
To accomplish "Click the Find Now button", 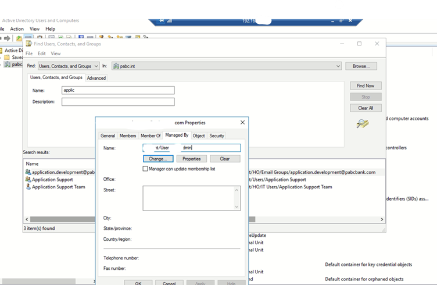I will [366, 85].
